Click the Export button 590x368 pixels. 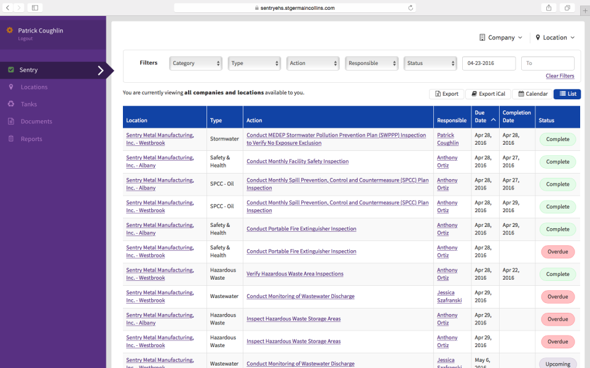point(447,94)
